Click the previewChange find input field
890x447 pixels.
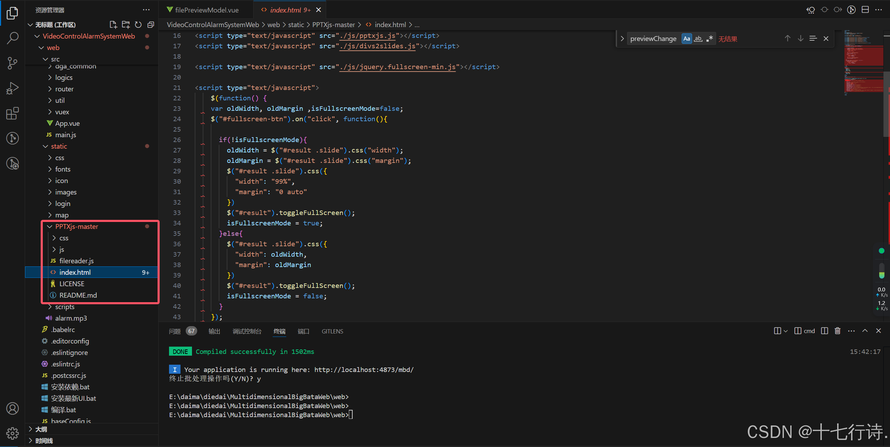click(653, 39)
